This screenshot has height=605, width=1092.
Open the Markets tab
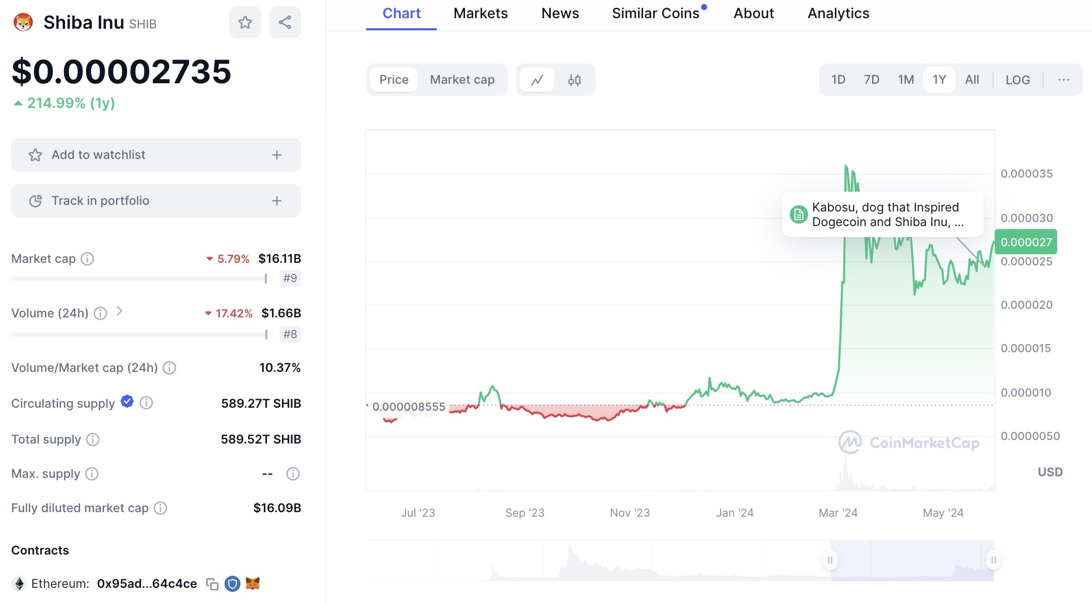[x=481, y=14]
